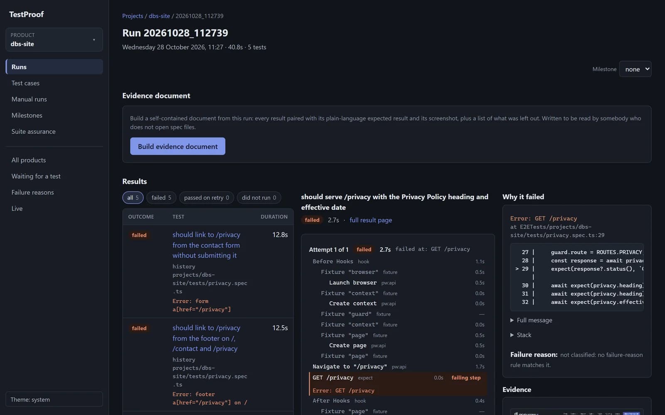
Task: Go to Runs in sidebar
Action: tap(54, 67)
